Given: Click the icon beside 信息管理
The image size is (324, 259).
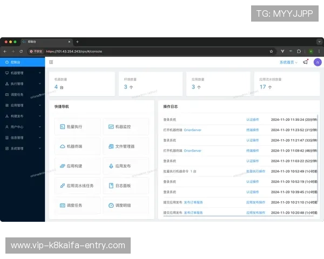Looking at the screenshot, I should point(7,138).
